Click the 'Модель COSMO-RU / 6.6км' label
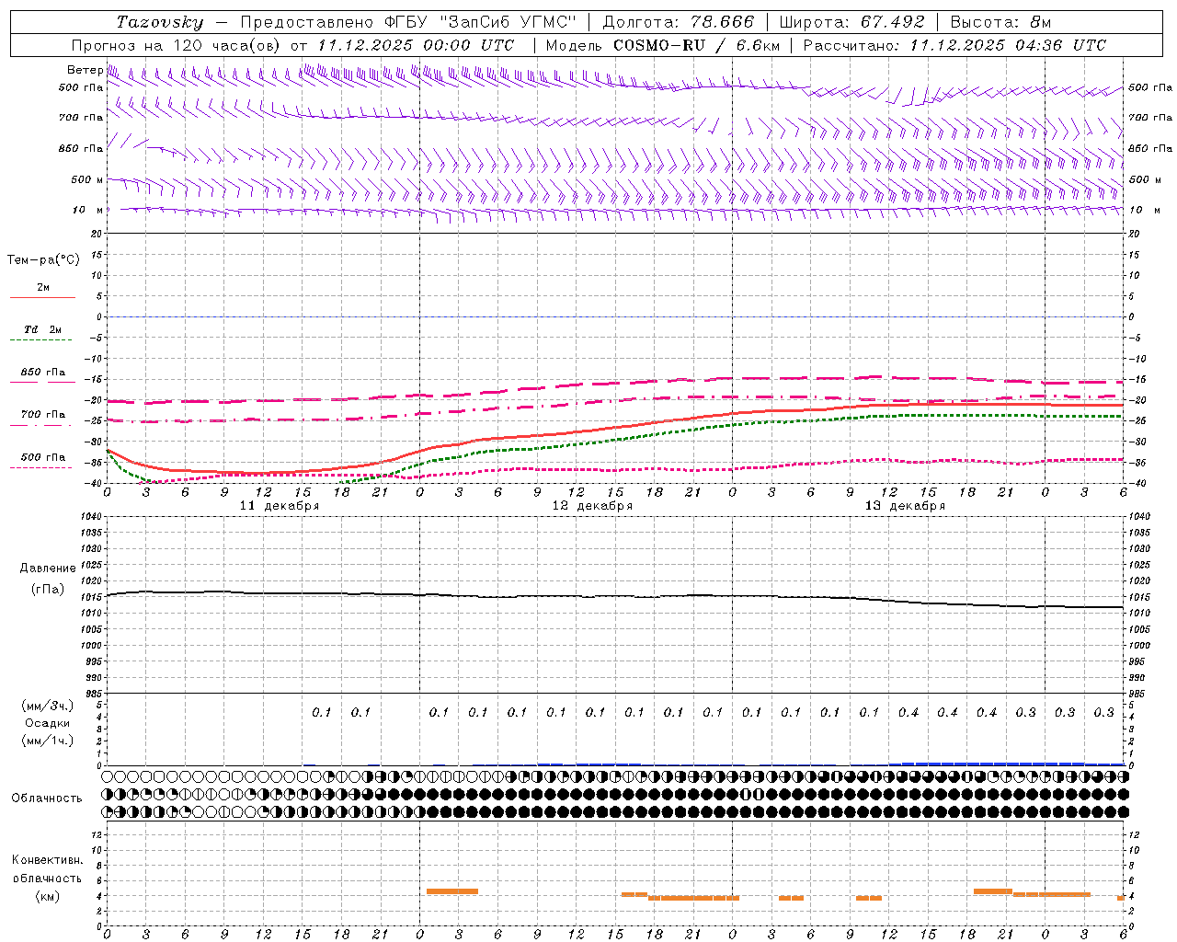This screenshot has height=942, width=1177. click(663, 45)
